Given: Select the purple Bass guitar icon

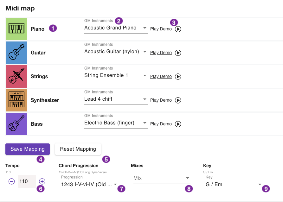Looking at the screenshot, I should coord(16,124).
